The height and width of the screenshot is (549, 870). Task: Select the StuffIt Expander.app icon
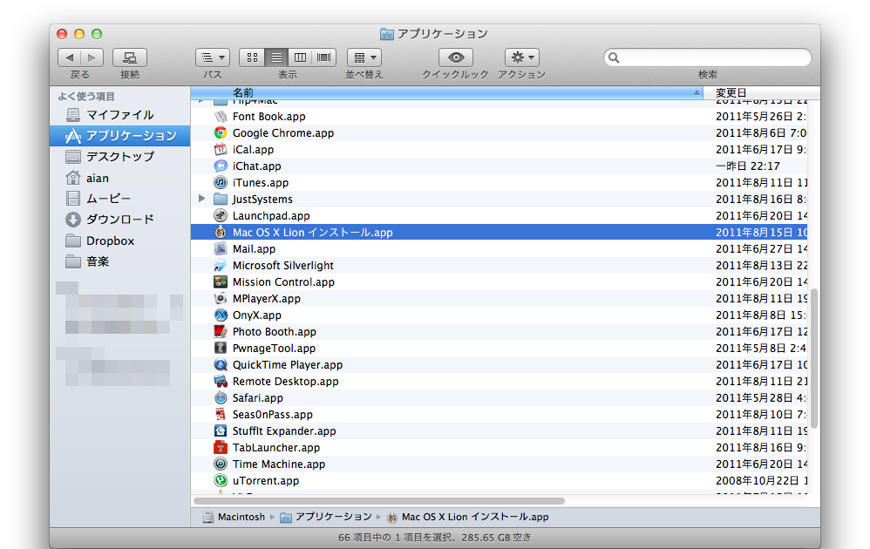tap(221, 430)
